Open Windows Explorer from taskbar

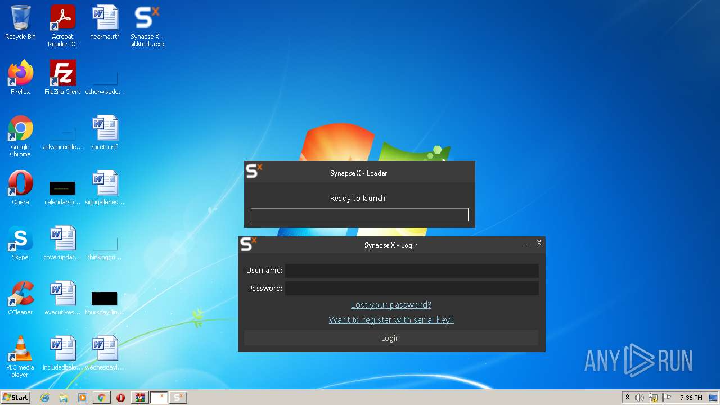click(x=64, y=398)
